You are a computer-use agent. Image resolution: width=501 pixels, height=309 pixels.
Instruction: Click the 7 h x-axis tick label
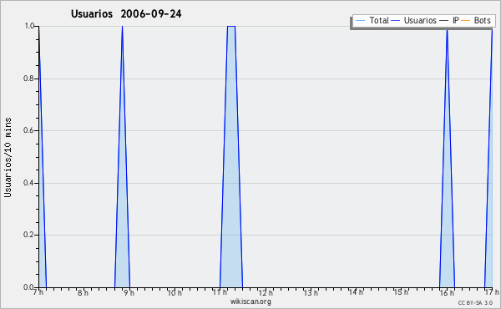[x=38, y=292]
